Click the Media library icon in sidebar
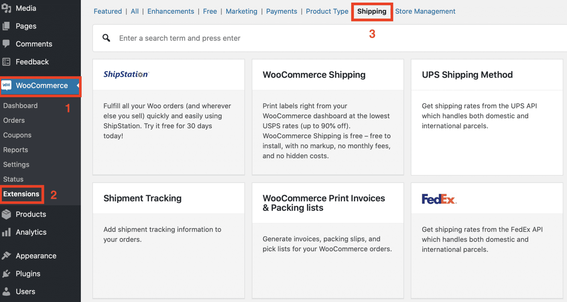 pos(7,8)
